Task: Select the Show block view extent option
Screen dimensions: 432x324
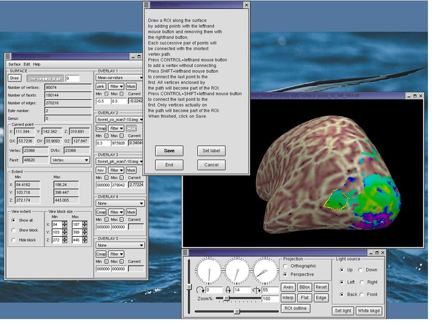Action: coord(13,230)
